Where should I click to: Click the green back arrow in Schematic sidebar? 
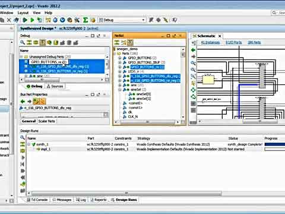pos(193,50)
